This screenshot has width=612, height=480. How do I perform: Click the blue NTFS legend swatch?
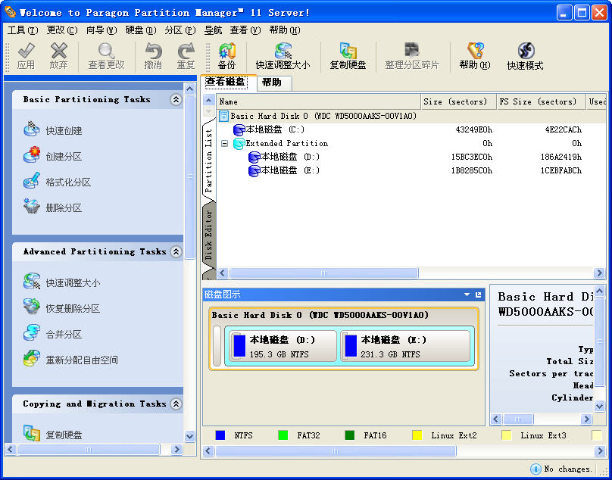(x=220, y=435)
